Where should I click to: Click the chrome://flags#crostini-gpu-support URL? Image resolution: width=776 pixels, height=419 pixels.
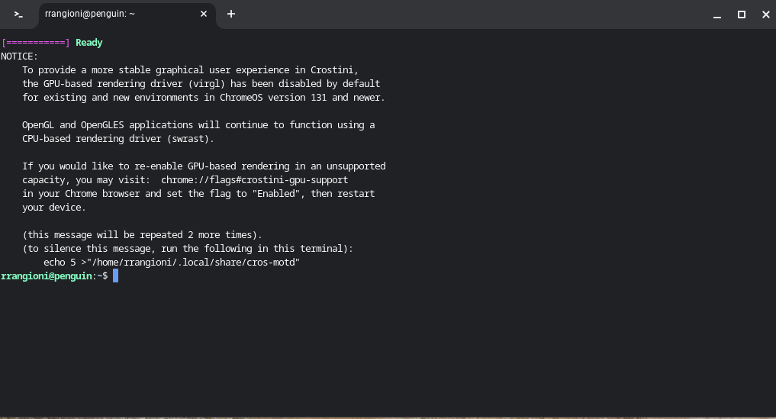(254, 180)
